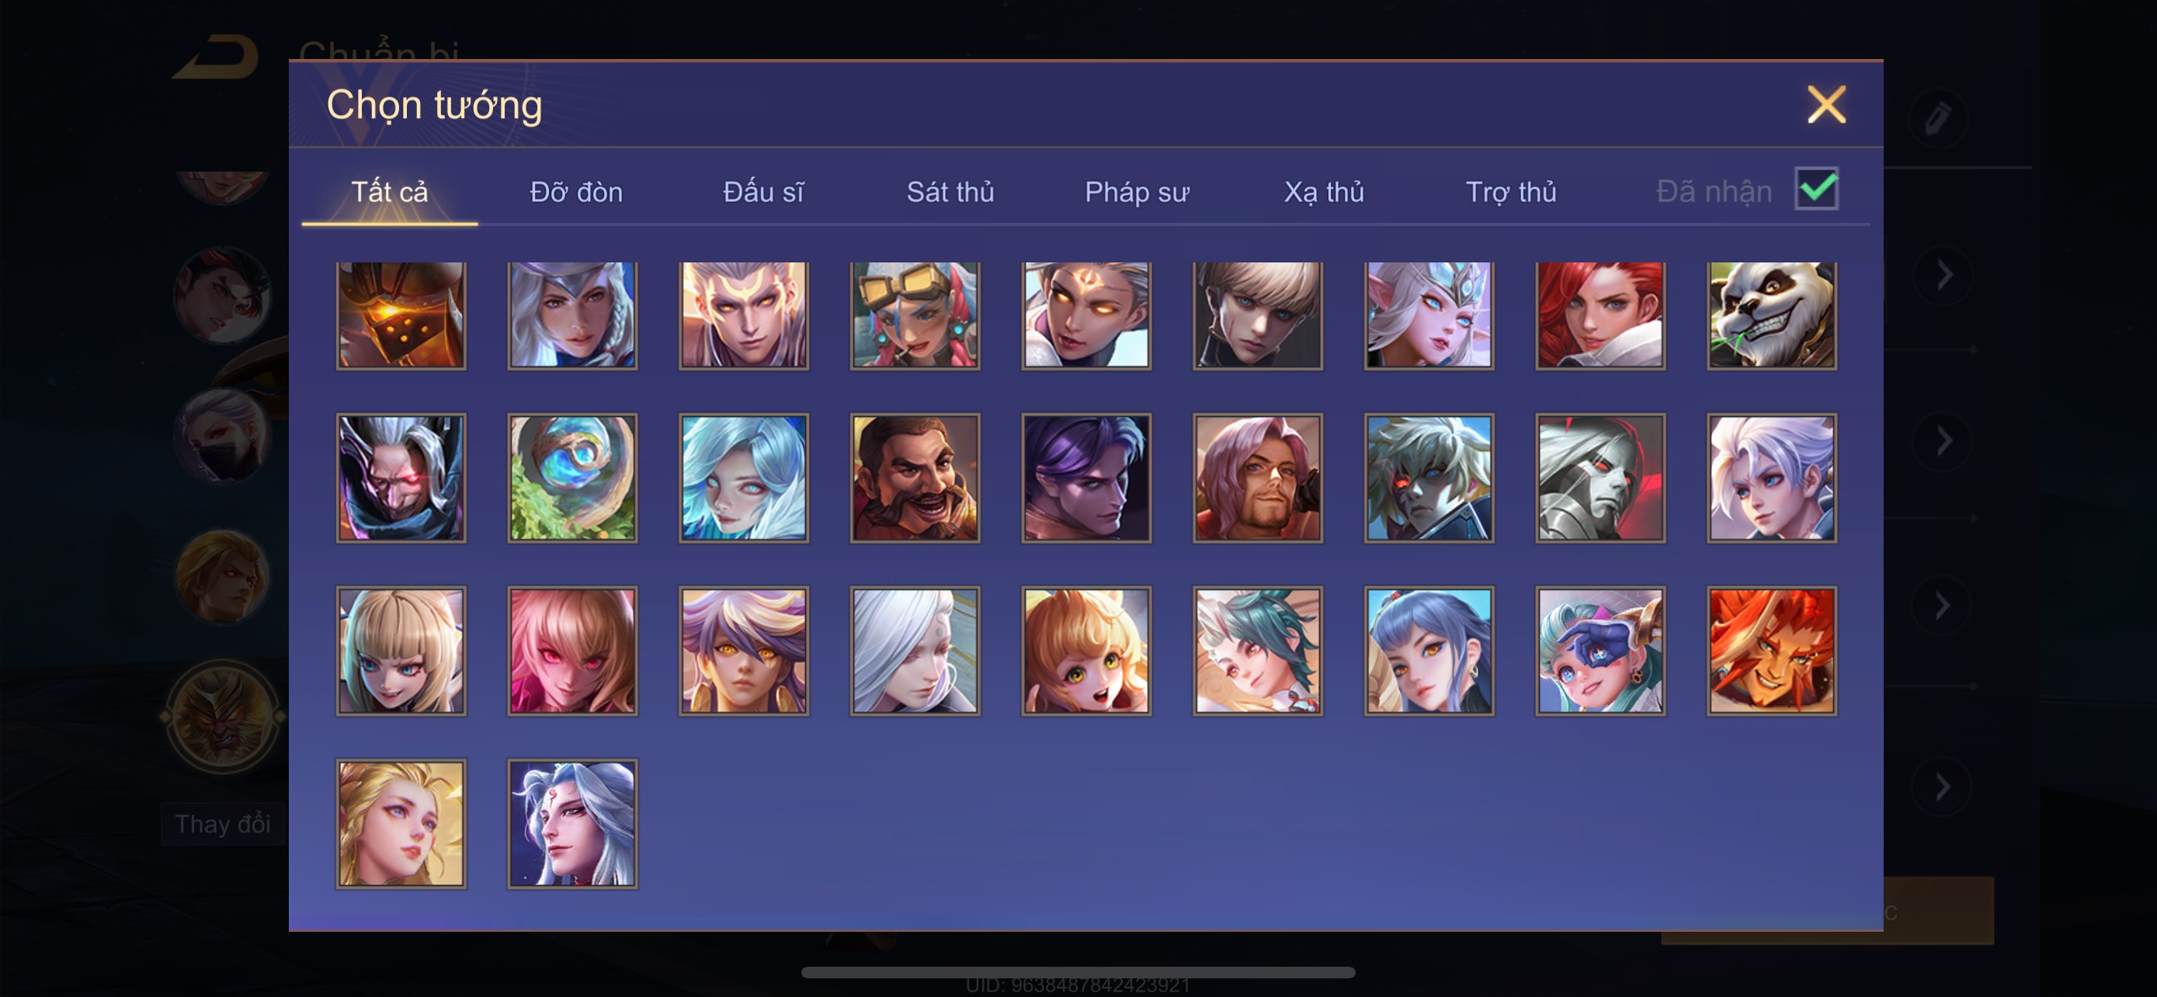Select the Đấu sĩ tab

pos(762,192)
